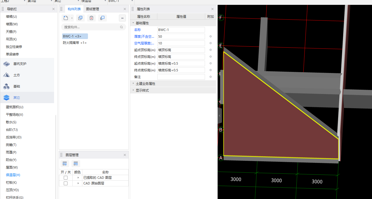Expand color of 已提取的 CAD 图层

click(x=78, y=178)
